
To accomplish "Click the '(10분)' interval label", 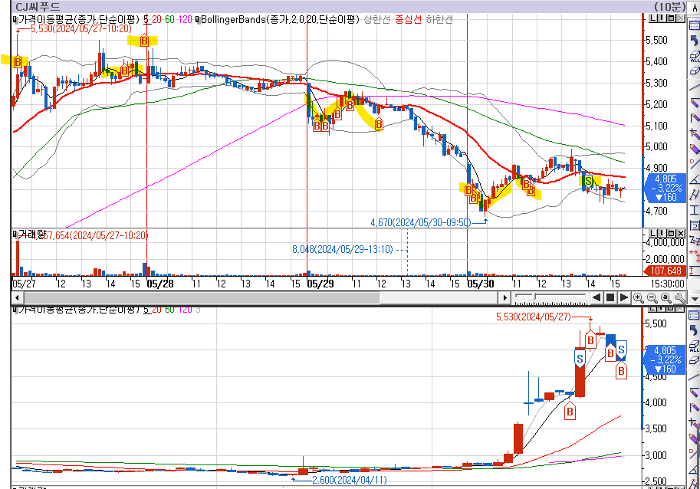I will pyautogui.click(x=669, y=7).
